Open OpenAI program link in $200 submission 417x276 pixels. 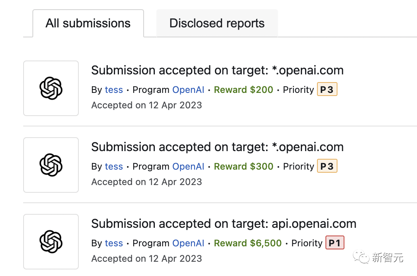pos(188,90)
